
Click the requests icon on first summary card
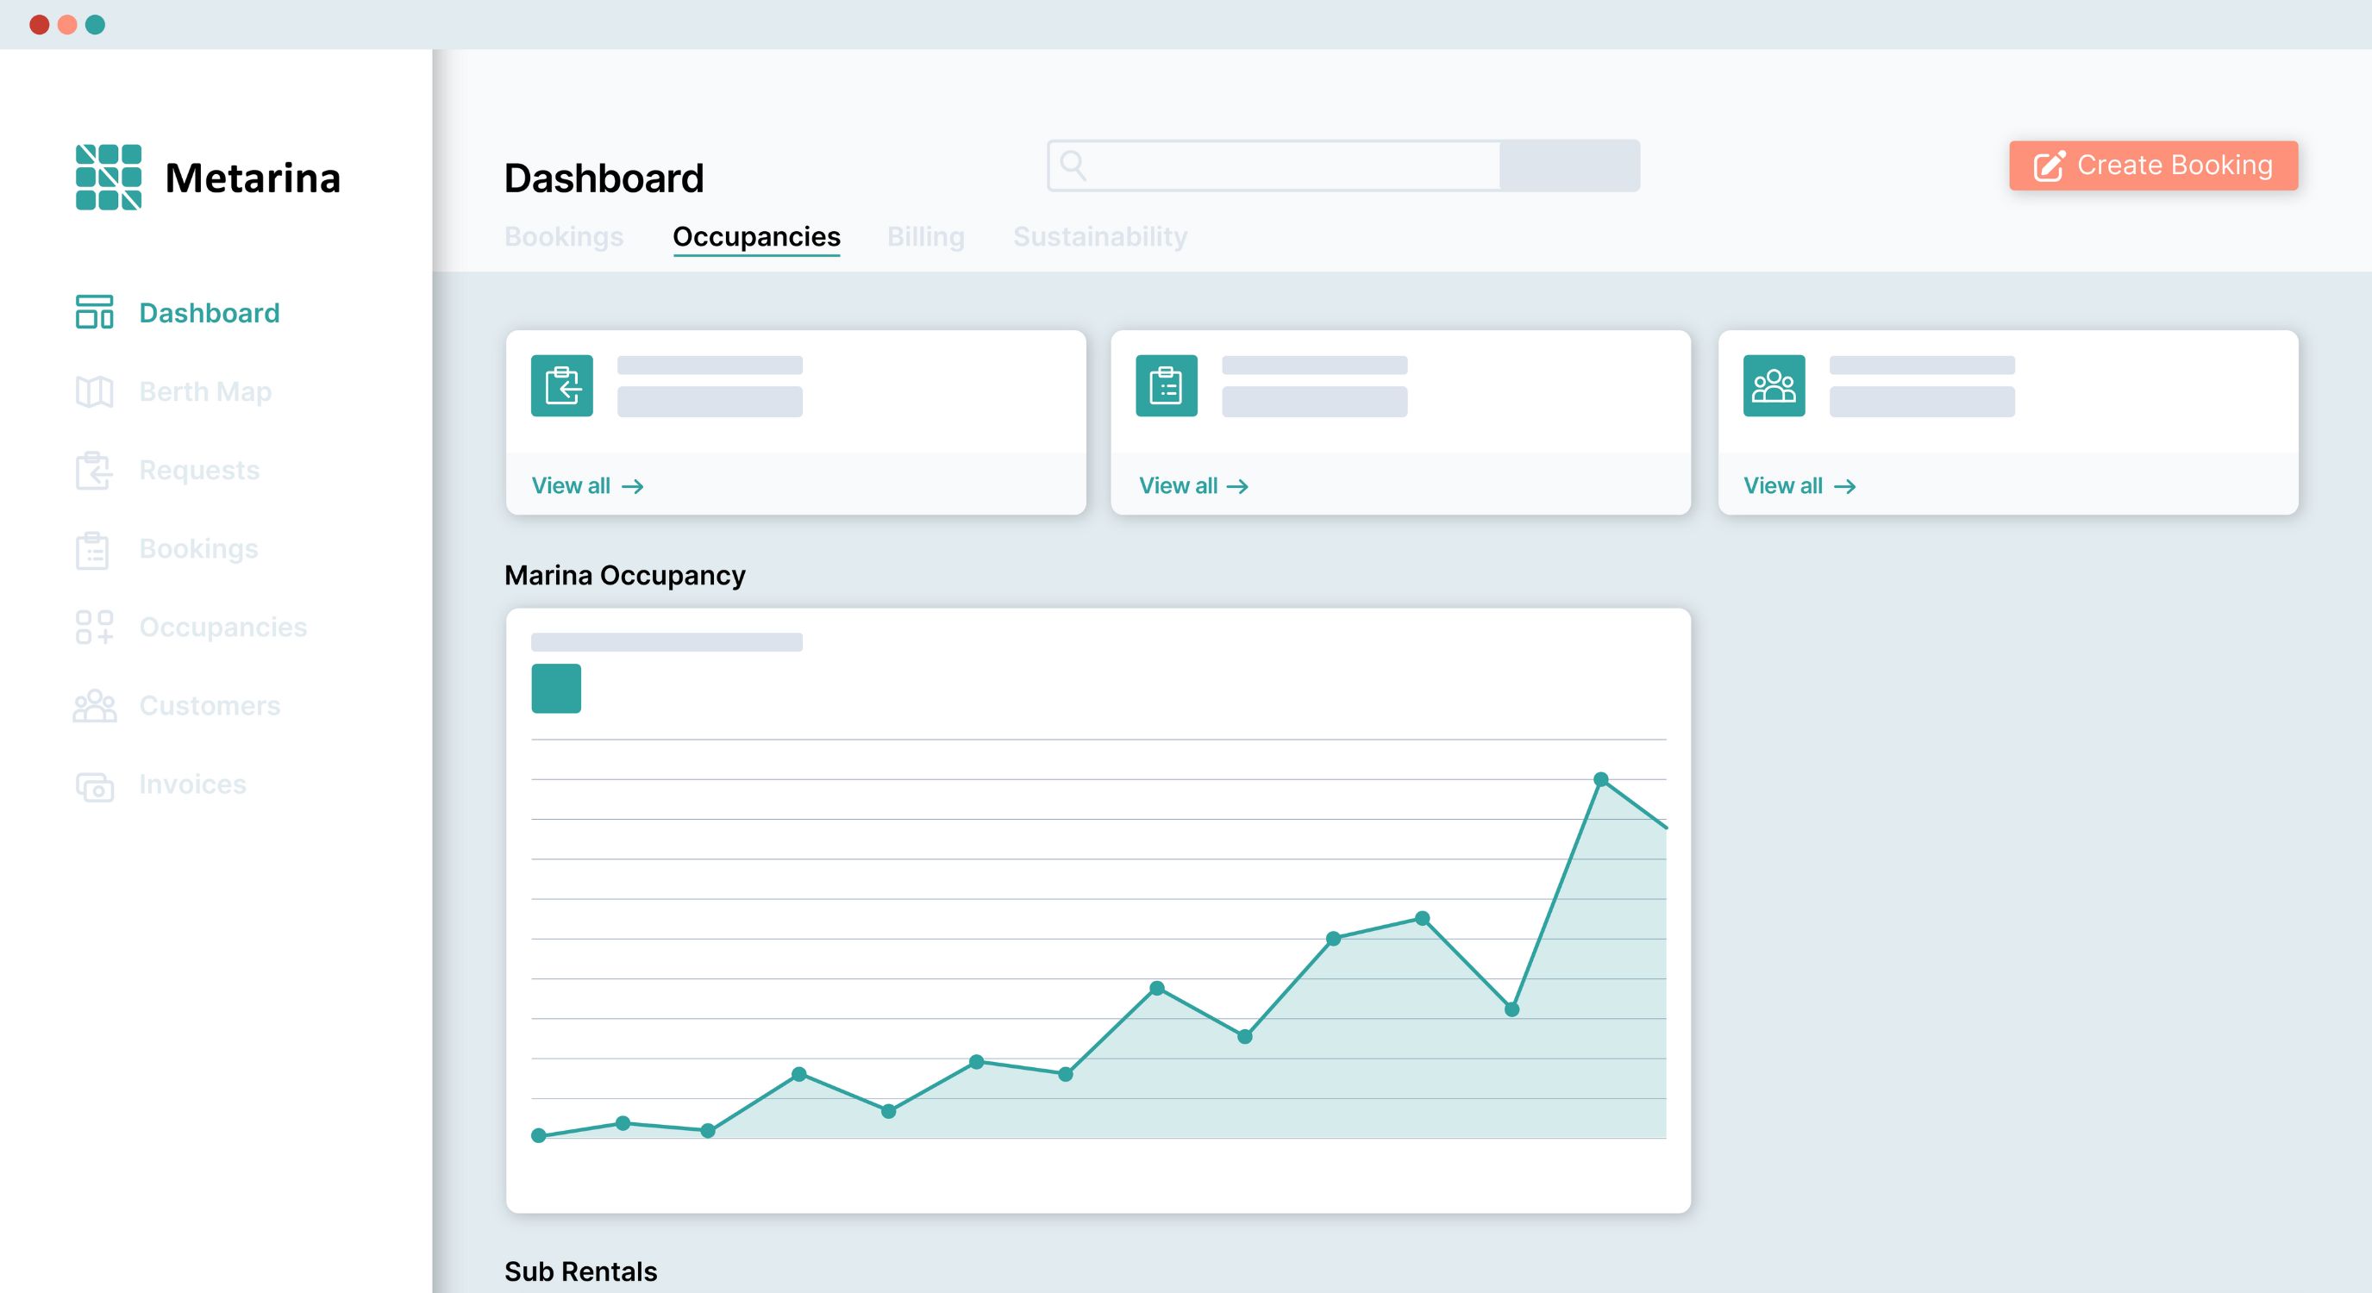coord(561,385)
